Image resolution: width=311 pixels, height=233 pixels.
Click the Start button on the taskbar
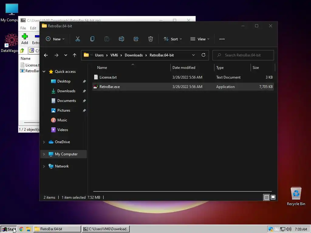point(9,229)
